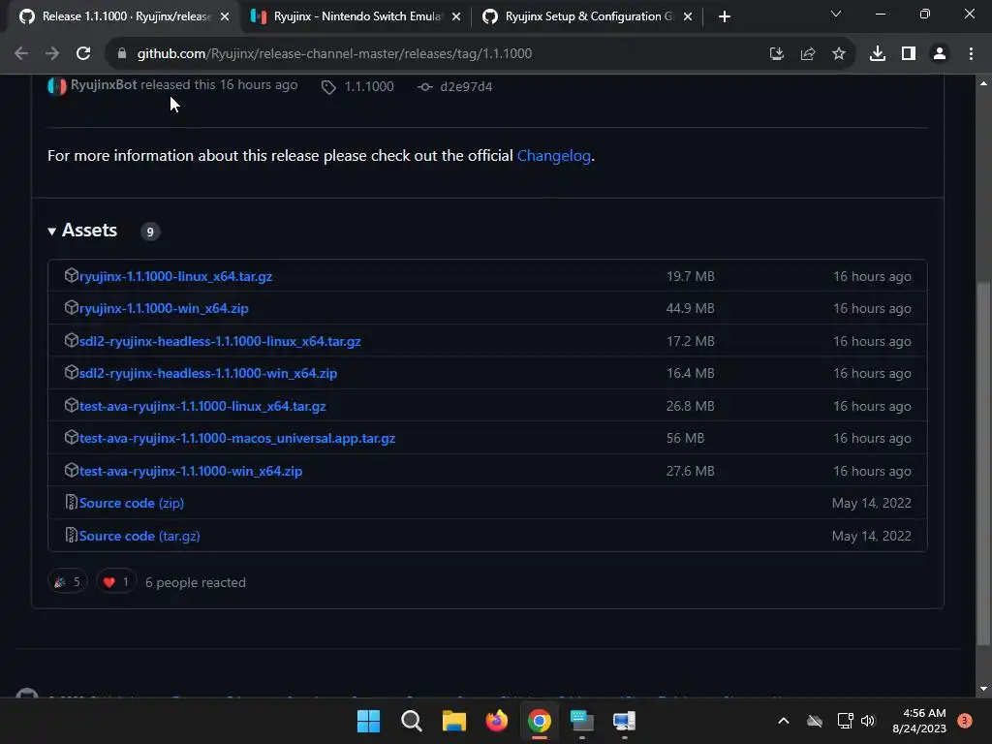
Task: Click the forward navigation arrow
Action: pos(52,54)
